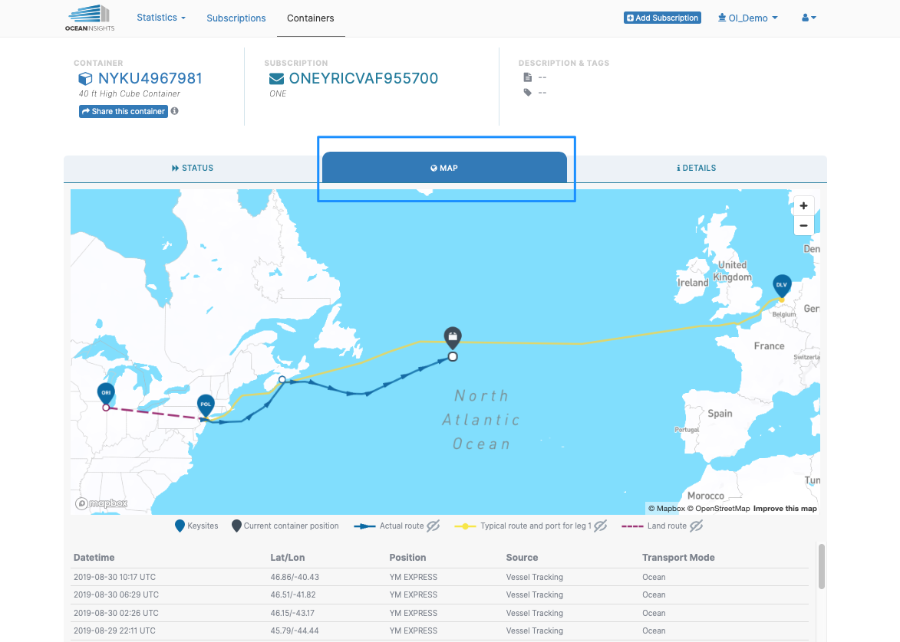Click the Source column header
The image size is (900, 642).
(522, 557)
